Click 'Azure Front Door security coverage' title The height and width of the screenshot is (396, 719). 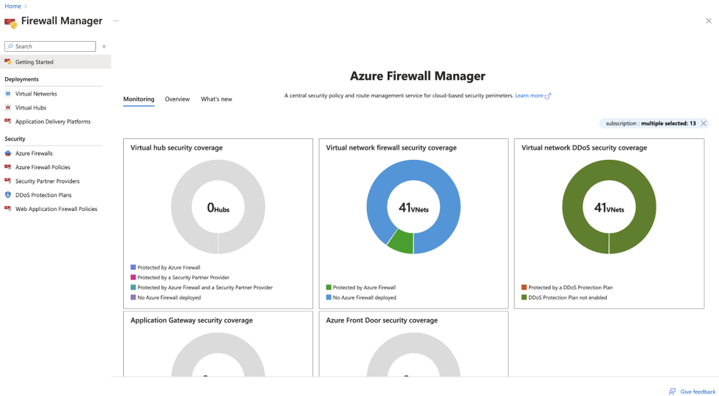pyautogui.click(x=381, y=320)
